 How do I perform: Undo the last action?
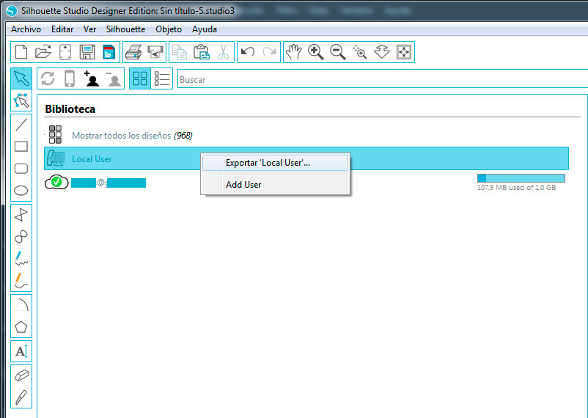(248, 51)
